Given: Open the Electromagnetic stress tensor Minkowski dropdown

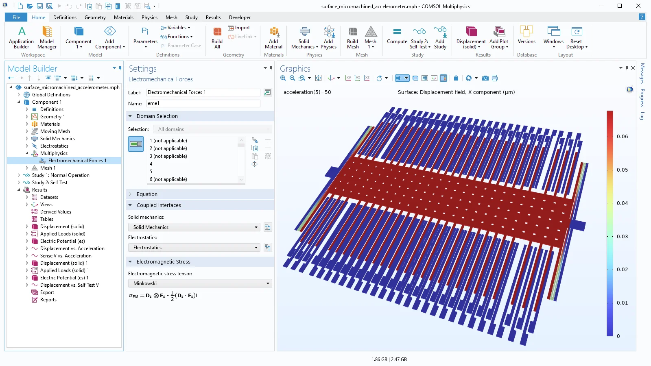Looking at the screenshot, I should coord(200,283).
